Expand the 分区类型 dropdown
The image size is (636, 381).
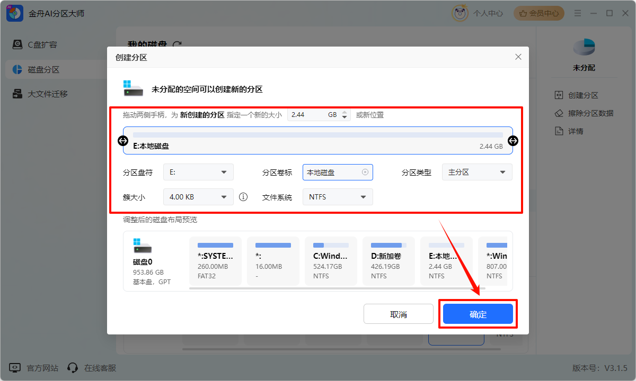click(x=477, y=172)
